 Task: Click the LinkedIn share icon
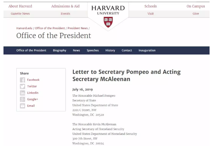[x=23, y=93]
